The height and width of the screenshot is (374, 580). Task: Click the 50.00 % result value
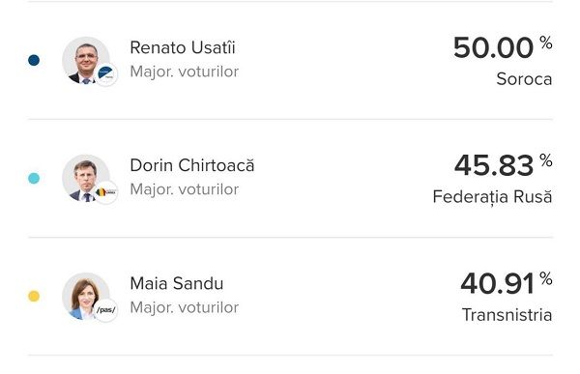(x=503, y=47)
